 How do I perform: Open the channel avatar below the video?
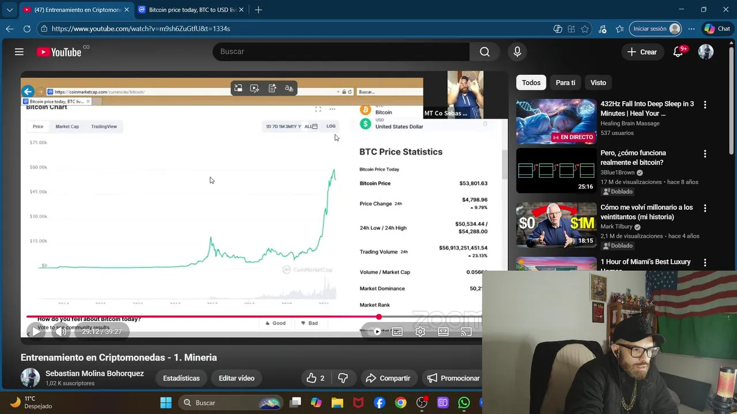click(x=31, y=378)
